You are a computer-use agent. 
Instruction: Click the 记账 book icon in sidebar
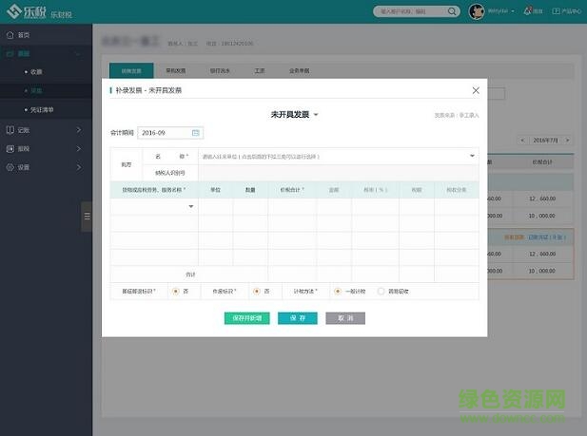point(10,130)
